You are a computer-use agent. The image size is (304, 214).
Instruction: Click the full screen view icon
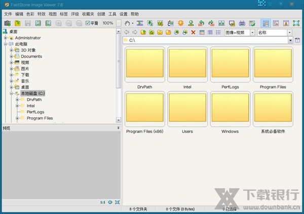pyautogui.click(x=296, y=23)
